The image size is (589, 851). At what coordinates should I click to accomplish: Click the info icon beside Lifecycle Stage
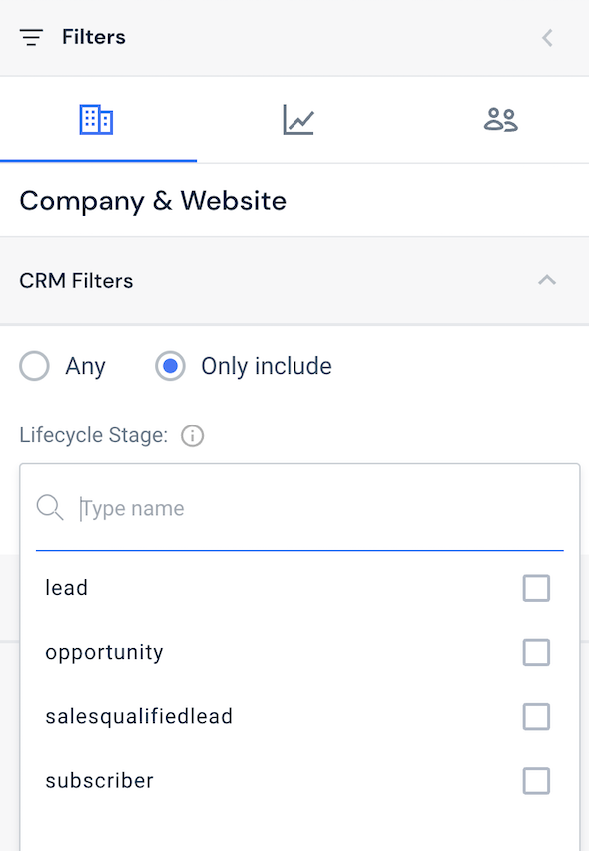click(x=191, y=435)
